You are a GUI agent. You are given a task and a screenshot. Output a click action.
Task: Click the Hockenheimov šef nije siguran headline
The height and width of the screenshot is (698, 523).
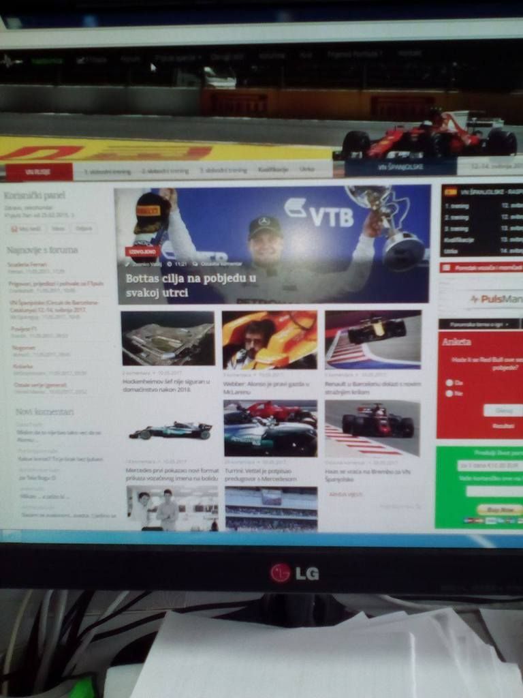[166, 386]
